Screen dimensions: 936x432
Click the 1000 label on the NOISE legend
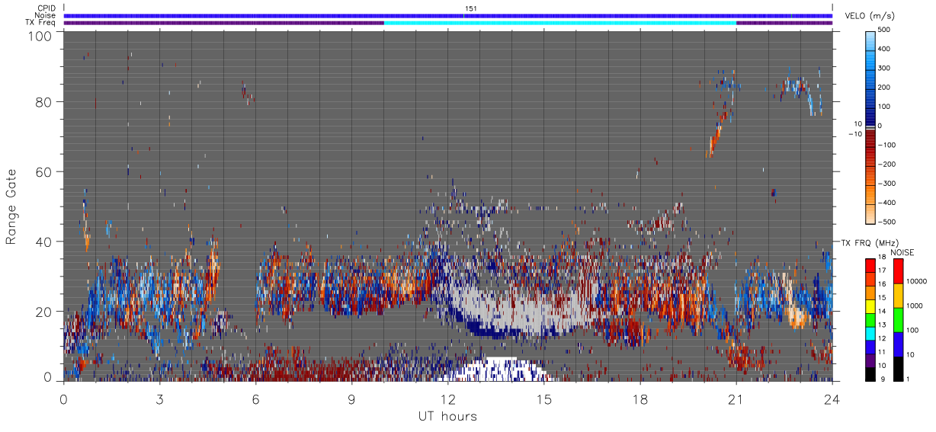(915, 306)
